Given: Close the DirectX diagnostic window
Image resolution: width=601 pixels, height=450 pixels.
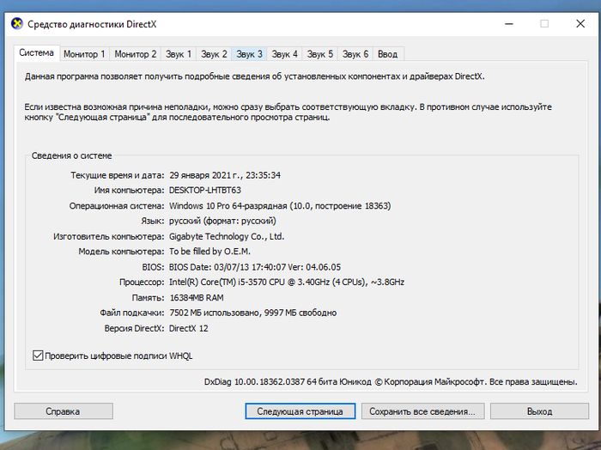Looking at the screenshot, I should tap(580, 24).
